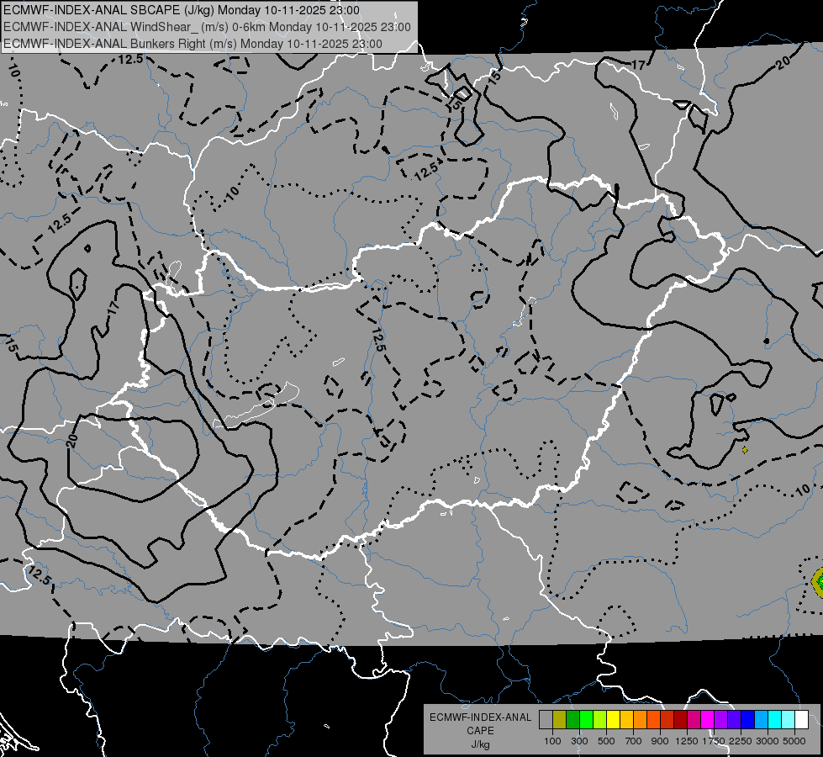Click the olive swatch in the CAPE legend
The width and height of the screenshot is (823, 757).
pos(560,719)
